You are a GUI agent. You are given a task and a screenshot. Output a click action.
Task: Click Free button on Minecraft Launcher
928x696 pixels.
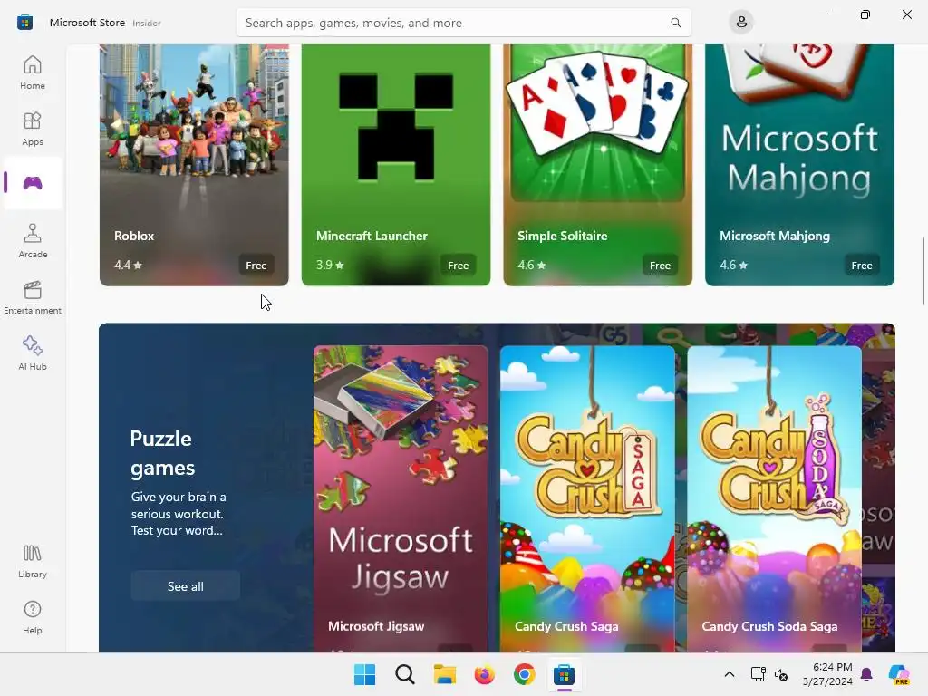click(x=458, y=266)
